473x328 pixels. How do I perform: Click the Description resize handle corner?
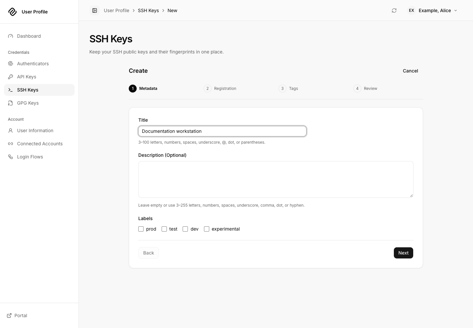[411, 195]
